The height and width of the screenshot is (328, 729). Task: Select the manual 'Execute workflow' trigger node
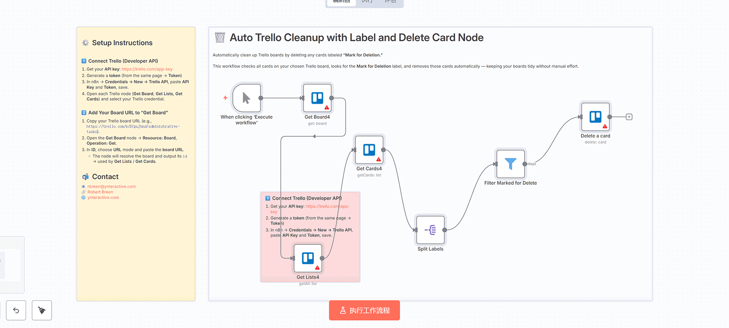[246, 98]
